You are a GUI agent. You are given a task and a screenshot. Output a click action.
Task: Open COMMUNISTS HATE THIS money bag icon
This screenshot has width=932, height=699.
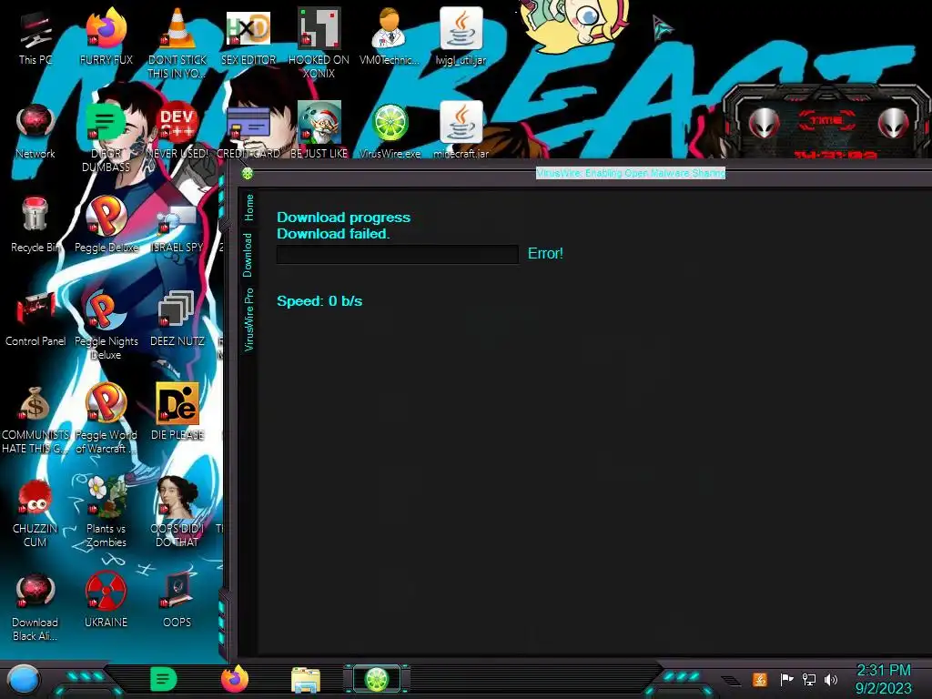coord(35,419)
